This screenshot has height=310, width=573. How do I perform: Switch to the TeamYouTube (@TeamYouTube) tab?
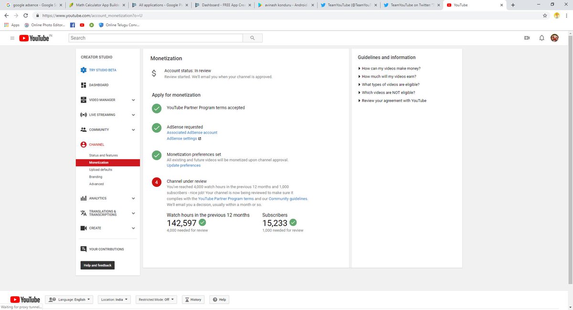click(348, 5)
